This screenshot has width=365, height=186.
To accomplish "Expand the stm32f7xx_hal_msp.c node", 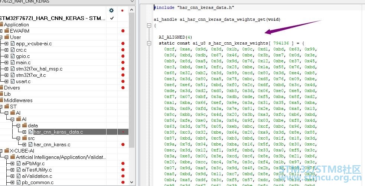I will [6, 69].
